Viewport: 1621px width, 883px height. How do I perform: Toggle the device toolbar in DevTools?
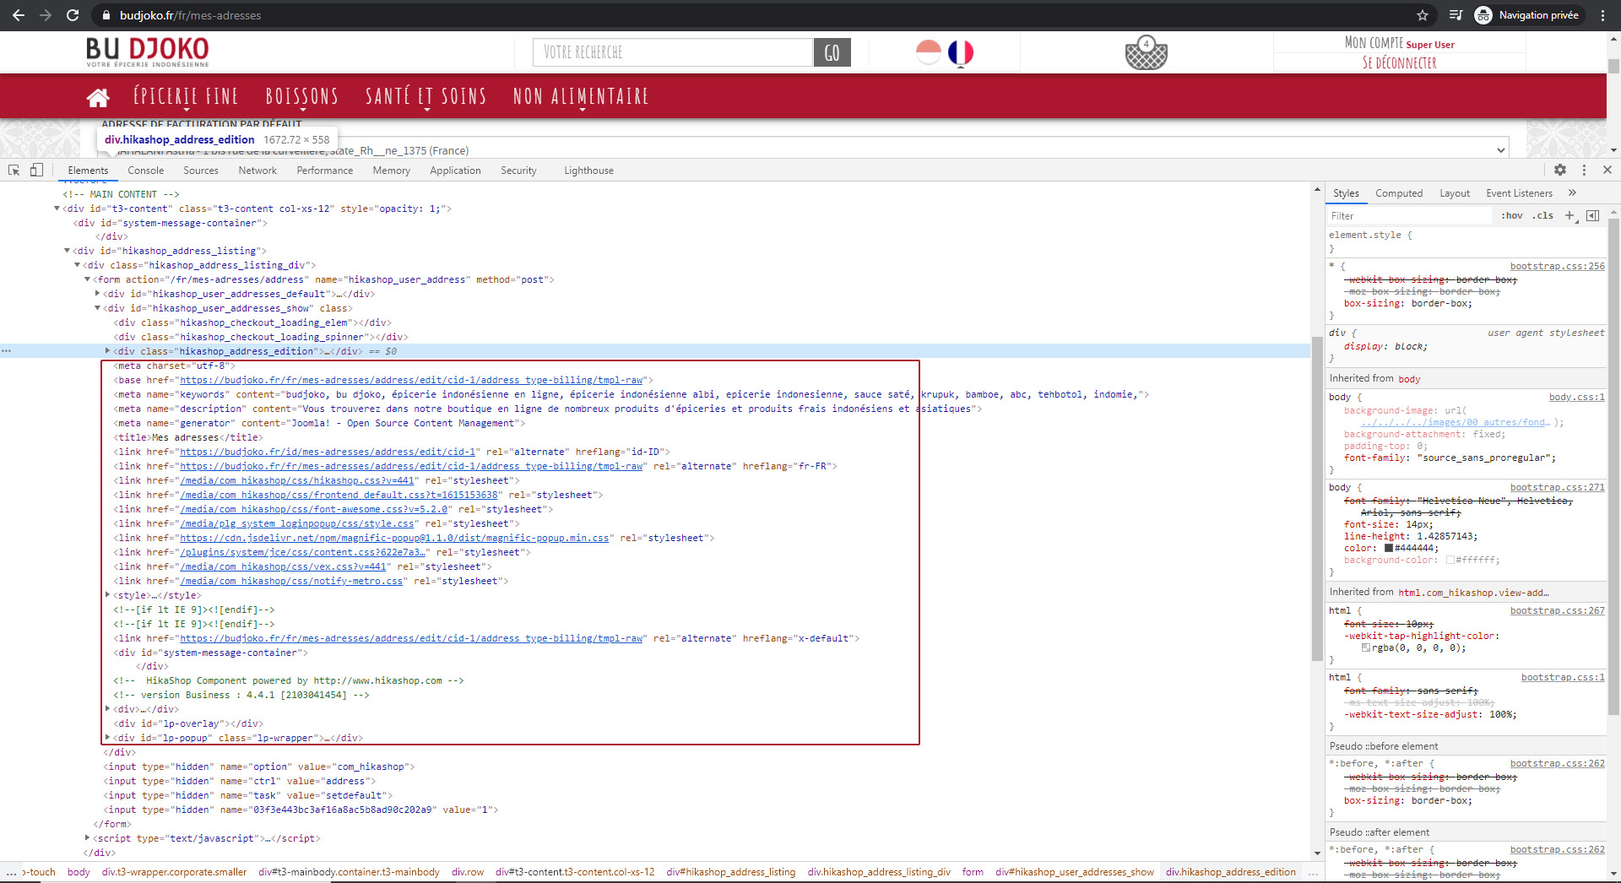[36, 170]
